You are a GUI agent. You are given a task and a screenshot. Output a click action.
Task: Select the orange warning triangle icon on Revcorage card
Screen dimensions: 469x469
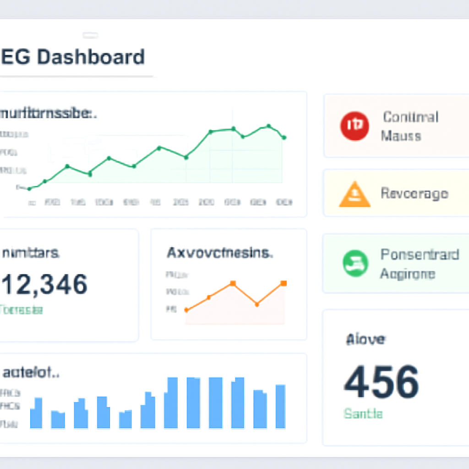tap(354, 193)
